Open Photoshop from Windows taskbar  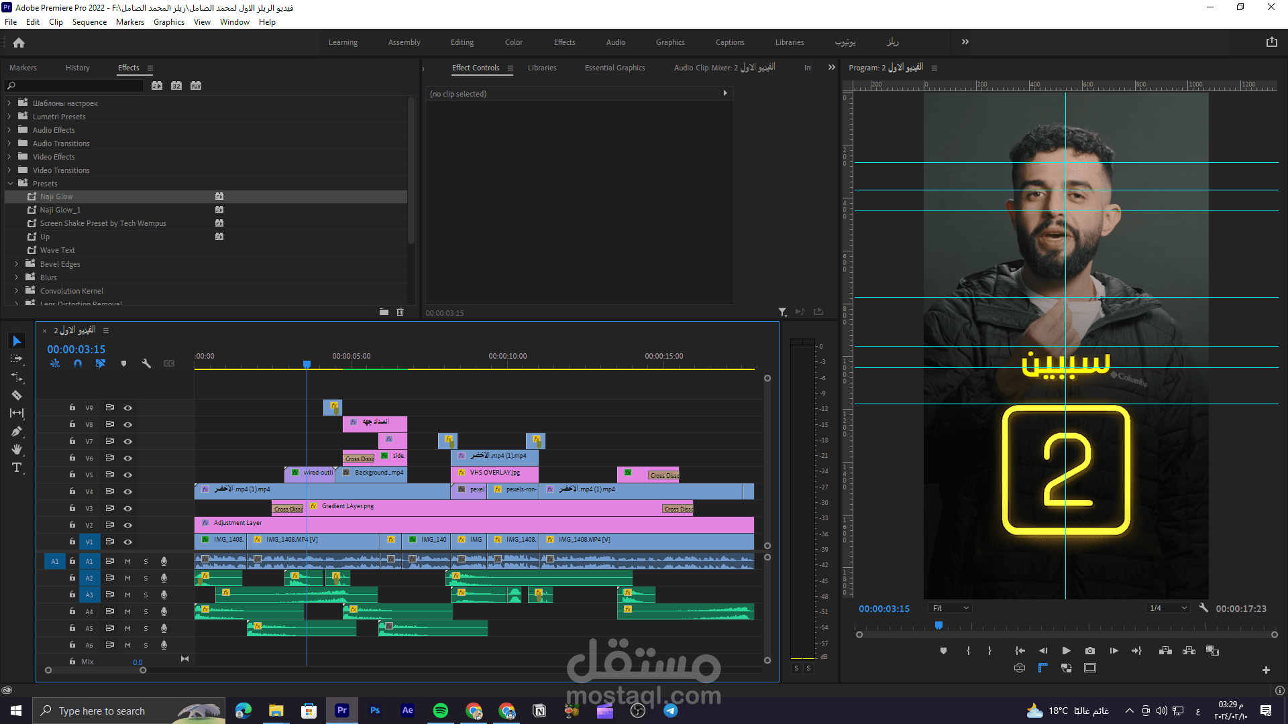375,711
